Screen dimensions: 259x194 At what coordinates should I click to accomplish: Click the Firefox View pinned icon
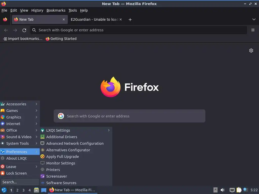pyautogui.click(x=5, y=19)
